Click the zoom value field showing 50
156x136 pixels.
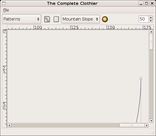[144, 19]
